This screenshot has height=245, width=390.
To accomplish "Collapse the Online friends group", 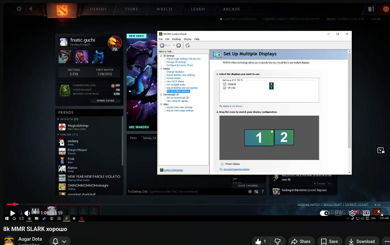I will pos(58,135).
